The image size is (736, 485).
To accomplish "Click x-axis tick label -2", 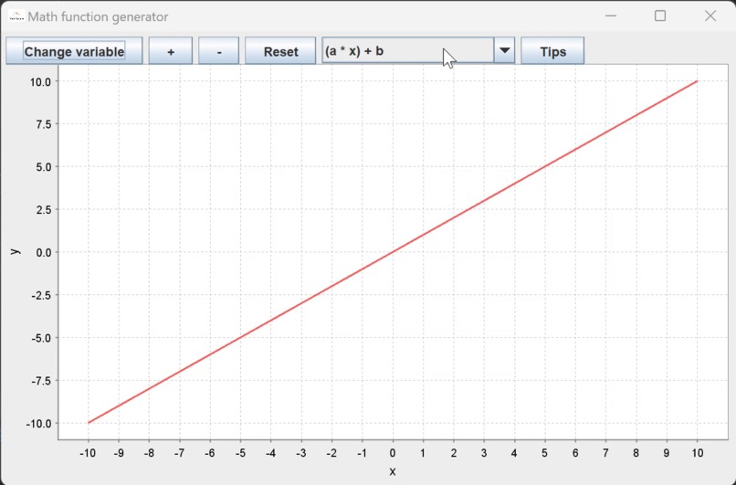I will (331, 453).
